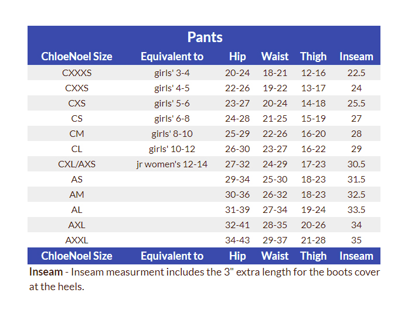
Task: Select the AM size label
Action: point(77,195)
